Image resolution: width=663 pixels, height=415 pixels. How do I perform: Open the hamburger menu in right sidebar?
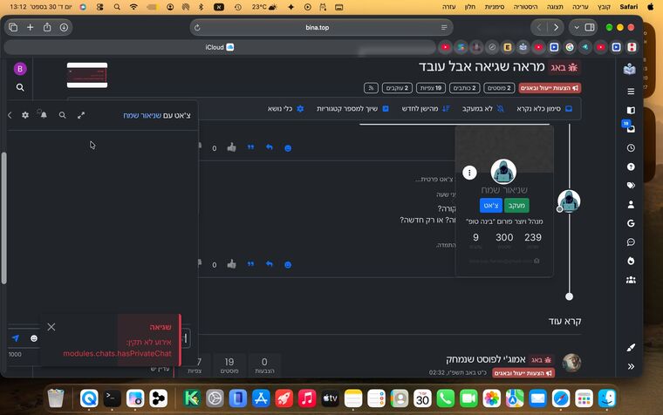631,92
